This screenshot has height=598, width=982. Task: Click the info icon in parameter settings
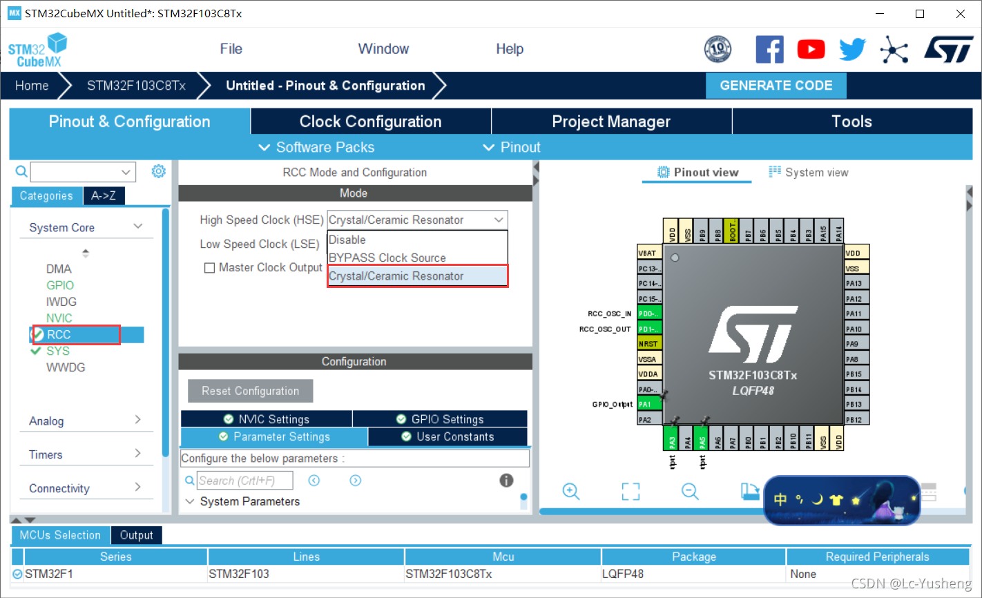(506, 481)
